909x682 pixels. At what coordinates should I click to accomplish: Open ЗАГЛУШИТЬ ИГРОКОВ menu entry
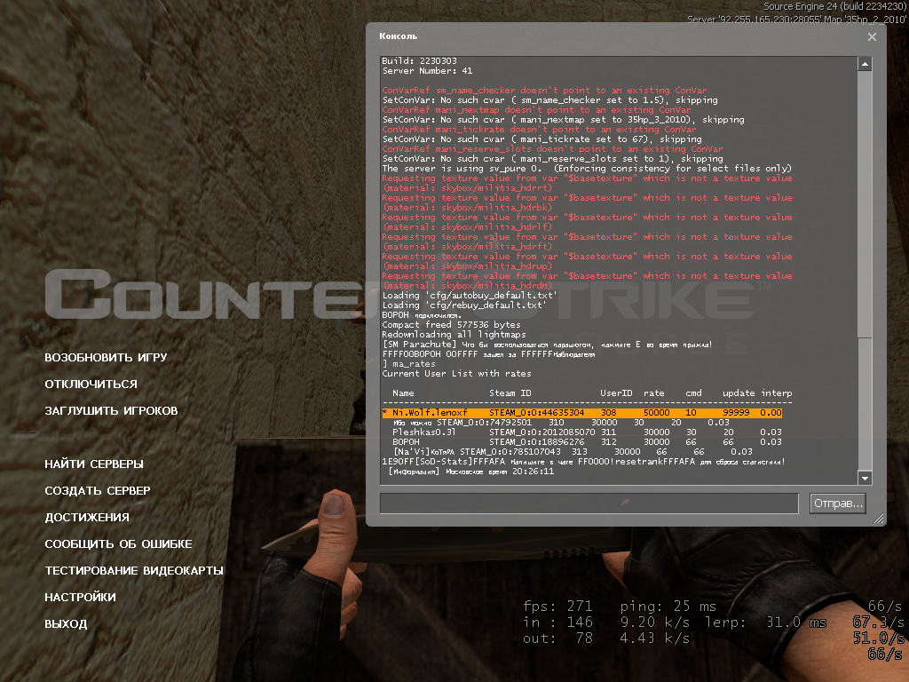coord(111,410)
